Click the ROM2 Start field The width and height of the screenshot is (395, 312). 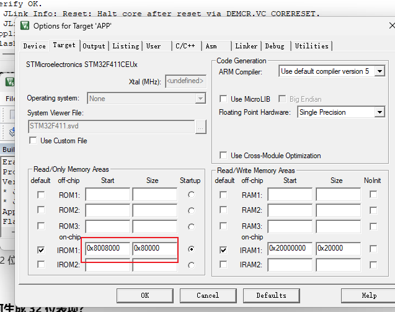pos(107,210)
